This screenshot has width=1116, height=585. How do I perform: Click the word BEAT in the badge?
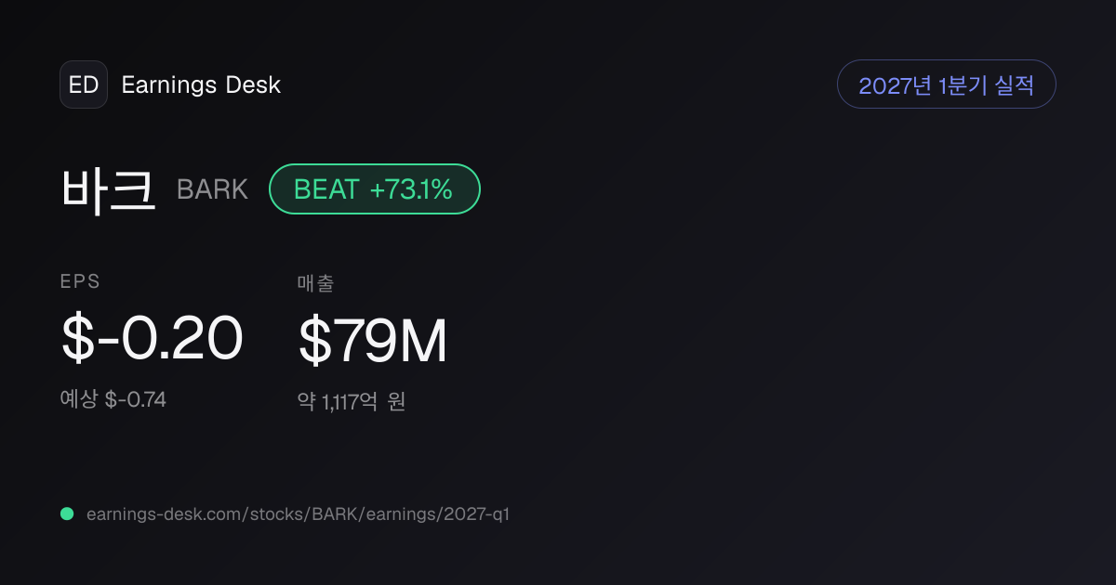pos(326,190)
